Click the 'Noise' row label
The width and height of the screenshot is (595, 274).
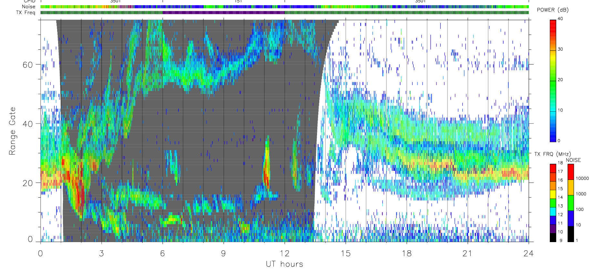click(x=28, y=7)
